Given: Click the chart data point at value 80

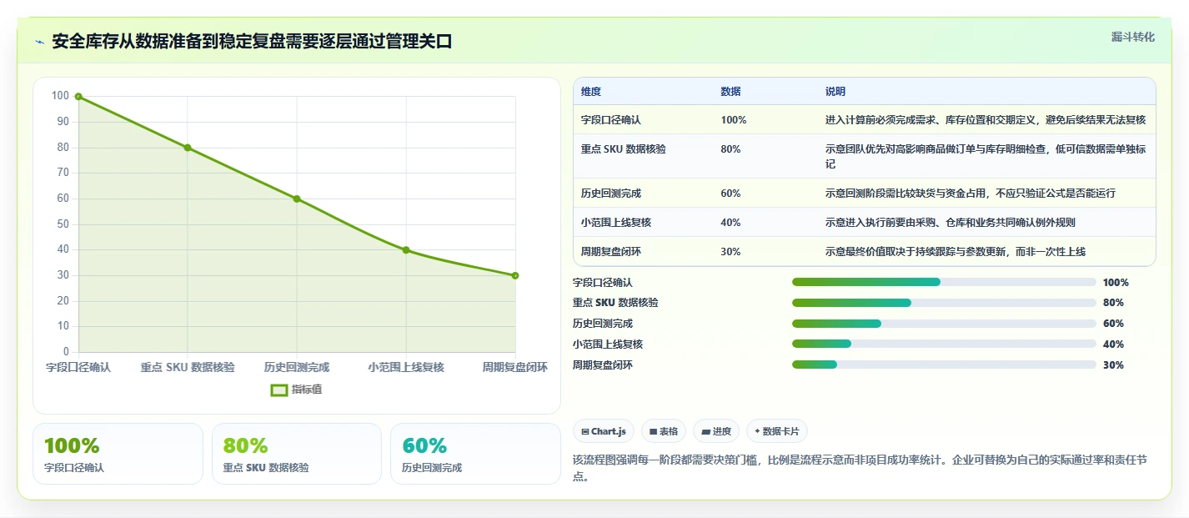Looking at the screenshot, I should (188, 148).
